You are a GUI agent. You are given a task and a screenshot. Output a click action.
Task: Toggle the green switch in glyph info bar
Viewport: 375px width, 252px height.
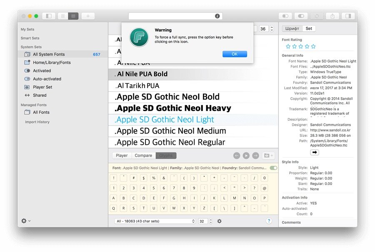[x=273, y=168]
